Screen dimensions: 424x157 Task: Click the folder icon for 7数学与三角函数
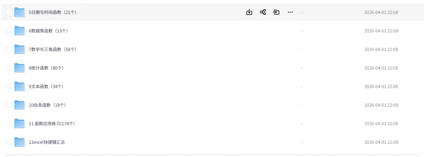(x=20, y=49)
